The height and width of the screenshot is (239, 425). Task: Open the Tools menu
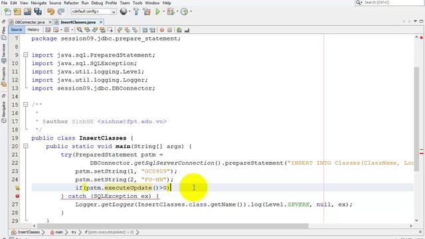pyautogui.click(x=137, y=3)
